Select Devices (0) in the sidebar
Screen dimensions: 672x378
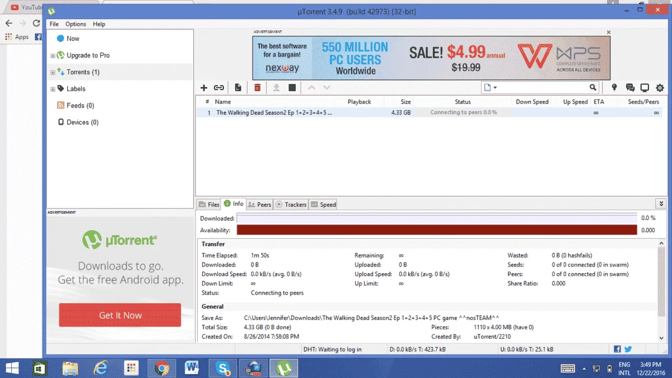click(82, 123)
